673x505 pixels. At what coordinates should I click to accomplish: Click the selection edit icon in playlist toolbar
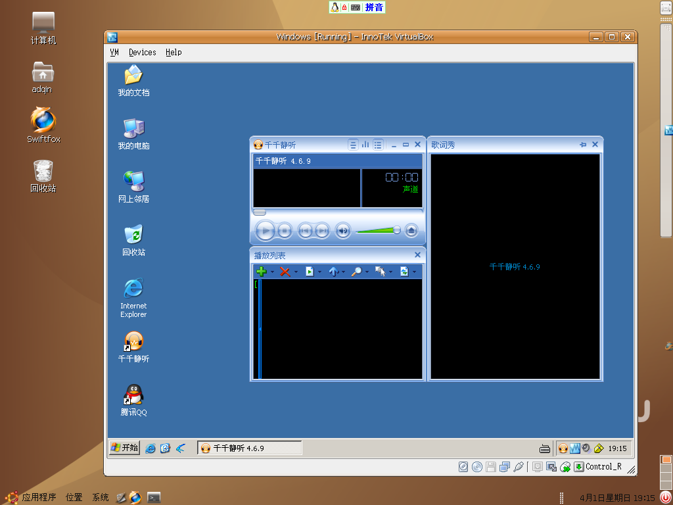380,272
